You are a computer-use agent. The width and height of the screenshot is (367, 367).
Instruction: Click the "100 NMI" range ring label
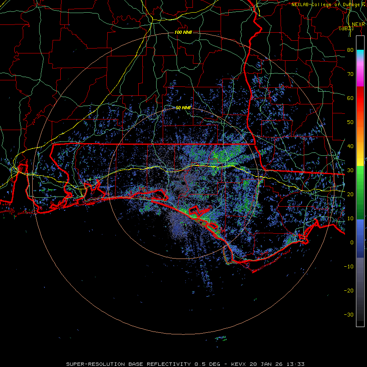point(183,32)
